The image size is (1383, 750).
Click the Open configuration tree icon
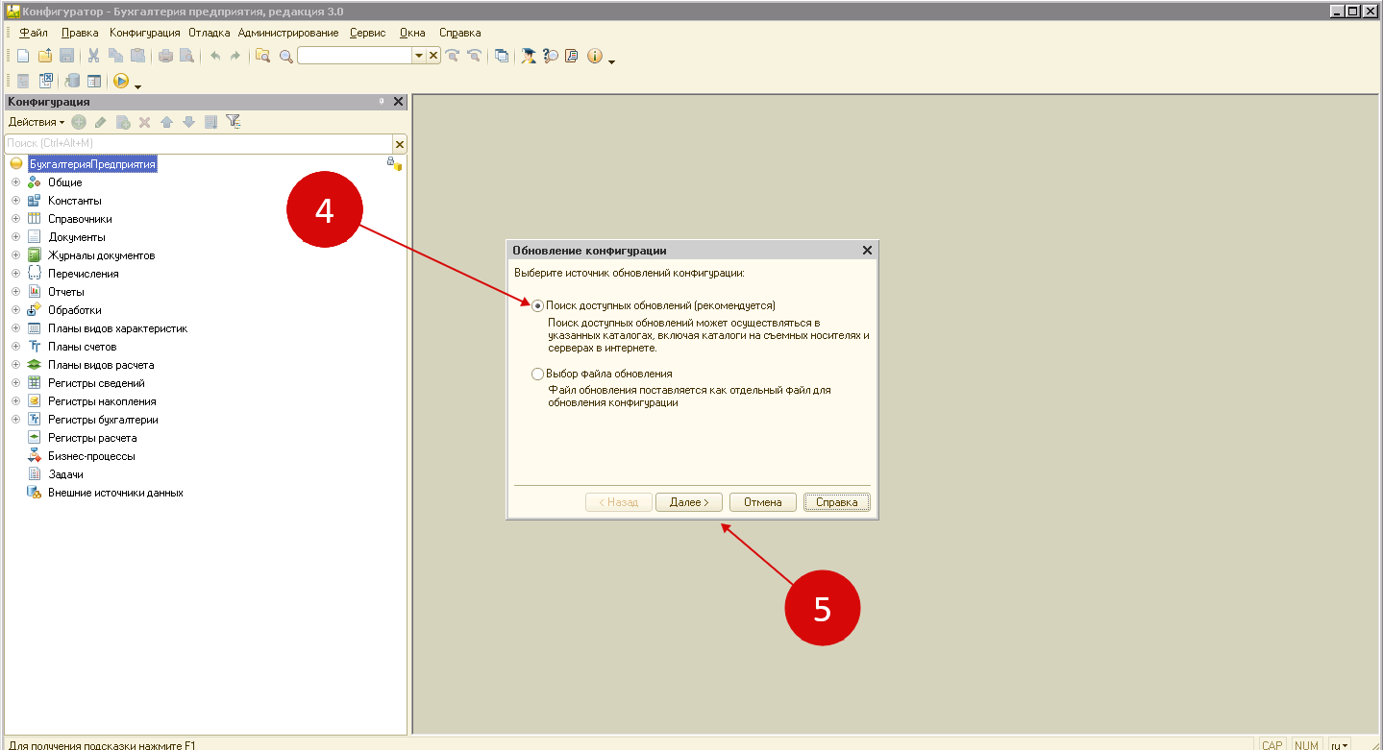(23, 81)
